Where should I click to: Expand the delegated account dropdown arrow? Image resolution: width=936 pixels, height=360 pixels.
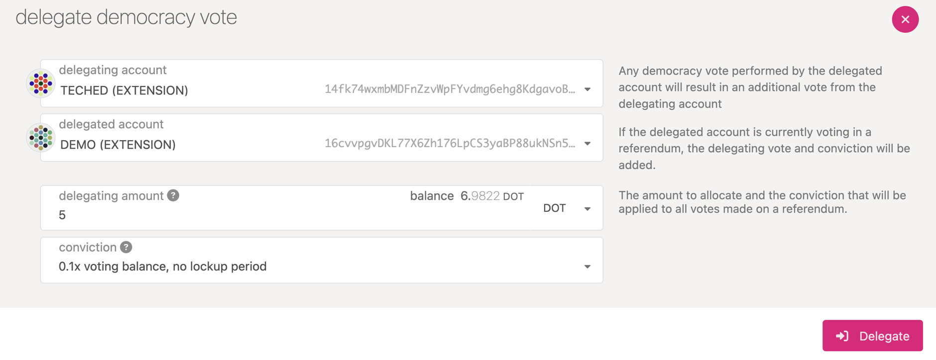[587, 144]
